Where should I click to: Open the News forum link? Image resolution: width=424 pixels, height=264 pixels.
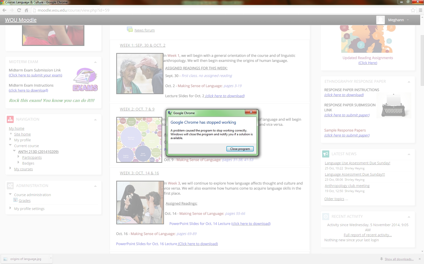point(145,30)
